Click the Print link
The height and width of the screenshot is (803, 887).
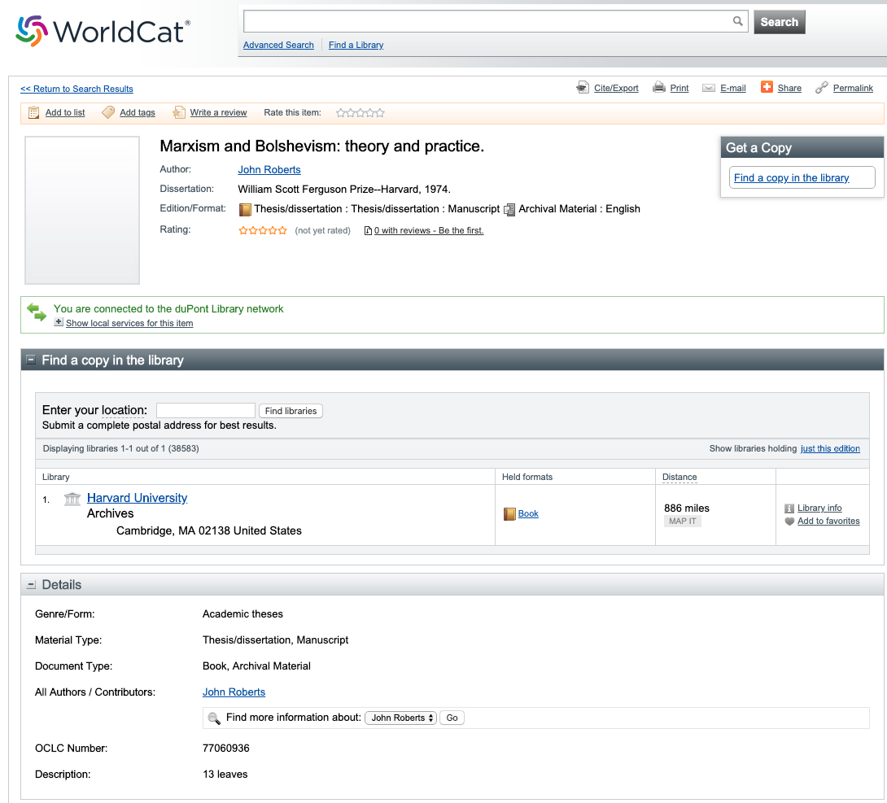coord(679,88)
